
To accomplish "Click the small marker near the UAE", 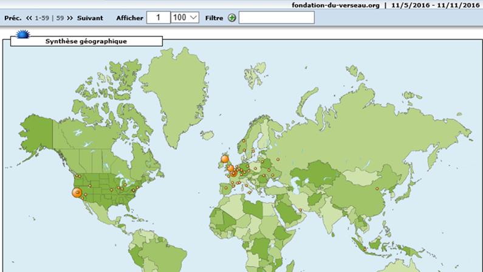I will [300, 210].
